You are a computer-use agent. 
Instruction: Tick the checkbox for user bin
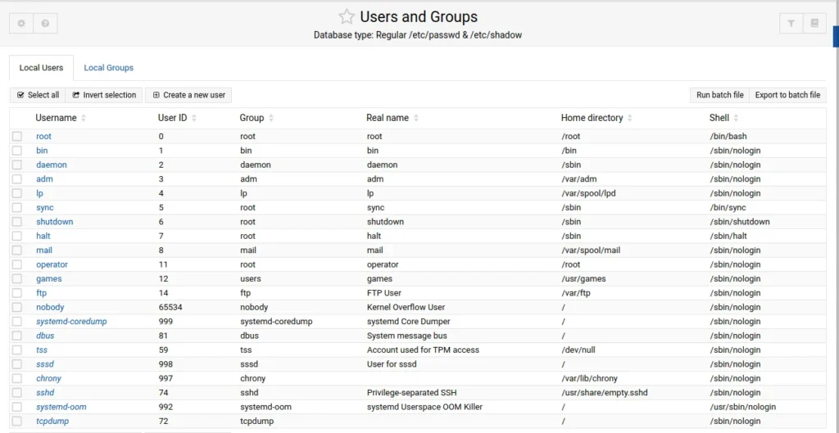tap(17, 151)
